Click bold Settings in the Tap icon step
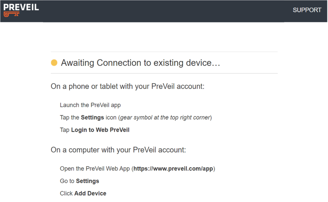The width and height of the screenshot is (328, 202). pyautogui.click(x=93, y=118)
